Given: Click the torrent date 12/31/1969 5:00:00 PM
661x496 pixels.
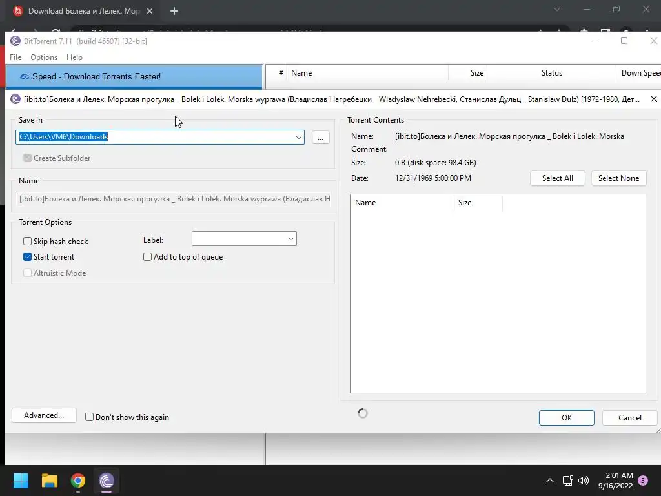Looking at the screenshot, I should click(433, 178).
